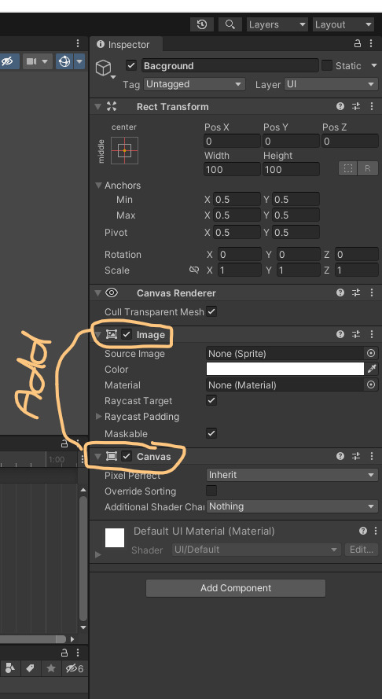Open Default UI Material help icon
Image resolution: width=382 pixels, height=699 pixels.
coord(363,531)
